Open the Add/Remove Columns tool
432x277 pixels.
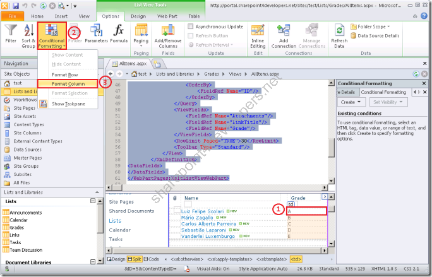168,36
